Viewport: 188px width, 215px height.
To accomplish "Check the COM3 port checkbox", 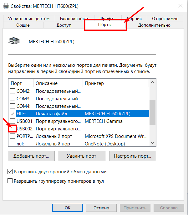I will click(x=13, y=98).
